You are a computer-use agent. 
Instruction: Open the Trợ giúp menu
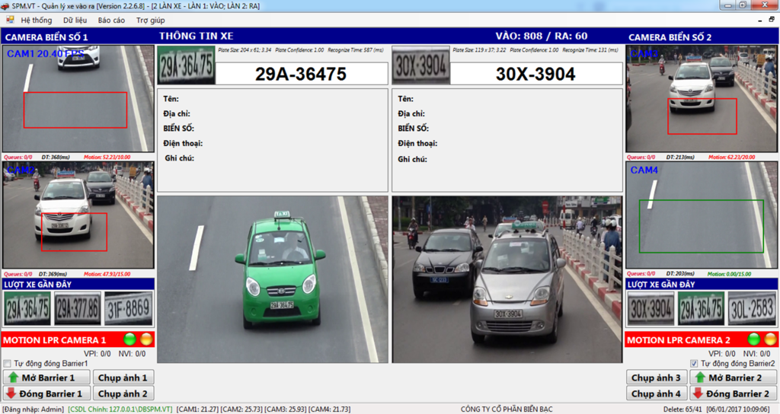150,21
